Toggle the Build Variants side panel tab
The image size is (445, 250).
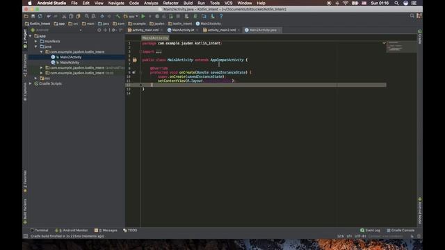pyautogui.click(x=25, y=211)
